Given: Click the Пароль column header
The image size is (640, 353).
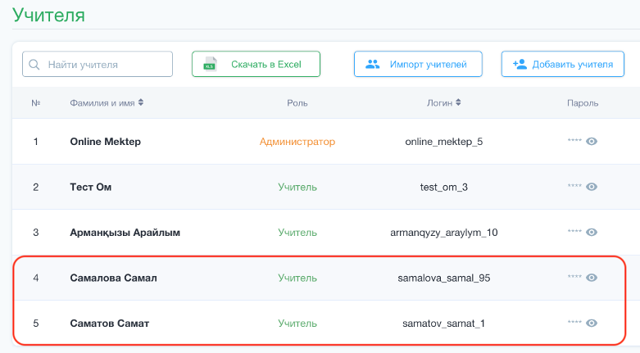Looking at the screenshot, I should [x=583, y=103].
